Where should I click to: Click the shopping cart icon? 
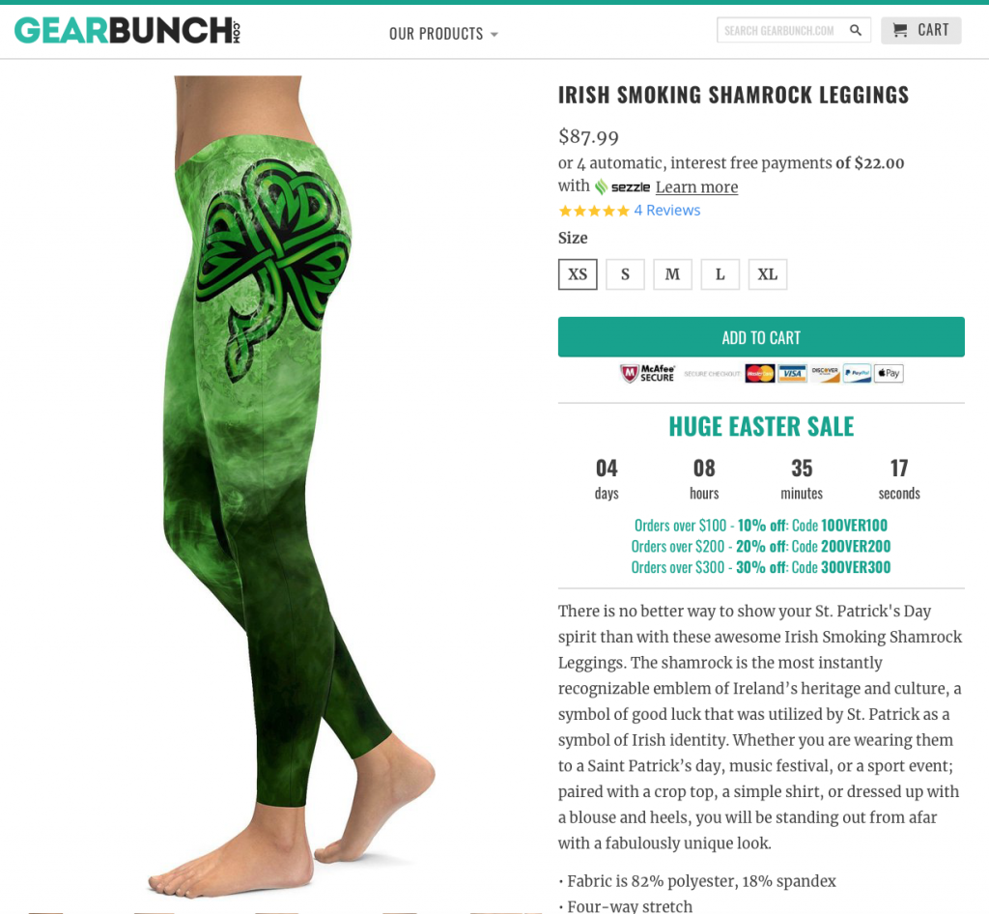click(x=900, y=30)
